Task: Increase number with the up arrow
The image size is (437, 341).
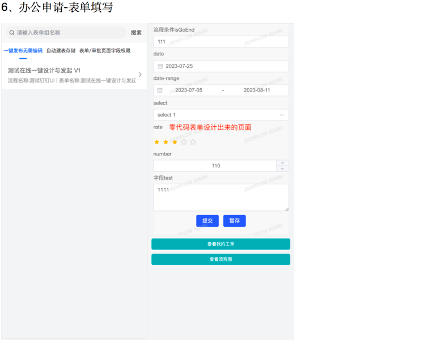Action: pyautogui.click(x=282, y=163)
